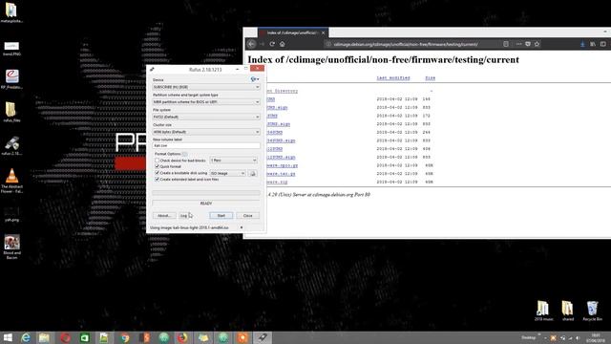Close the Index of /cdimage tab
This screenshot has width=611, height=344.
(x=323, y=32)
